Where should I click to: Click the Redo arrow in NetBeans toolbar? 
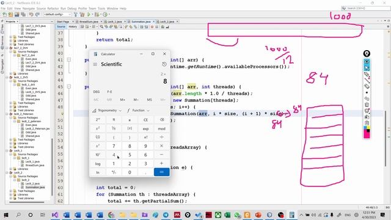click(x=37, y=15)
